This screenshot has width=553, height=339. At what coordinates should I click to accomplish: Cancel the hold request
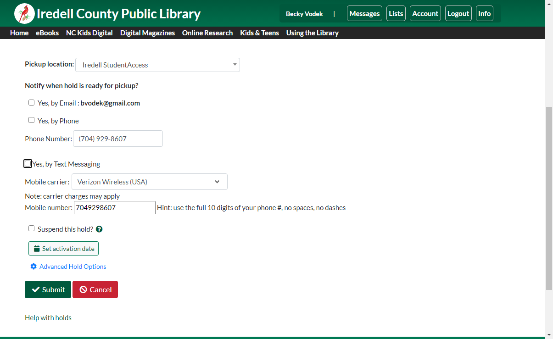coord(95,289)
